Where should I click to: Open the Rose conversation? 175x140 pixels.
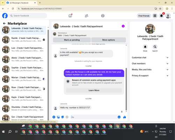(23, 89)
